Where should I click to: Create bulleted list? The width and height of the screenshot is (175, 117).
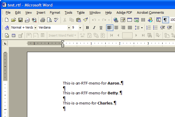pyautogui.click(x=155, y=28)
